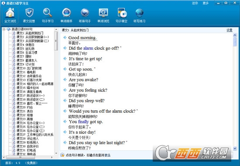Image resolution: width=240 pixels, height=166 pixels.
Task: Open the 听写练习 globe icon
Action: click(x=139, y=15)
